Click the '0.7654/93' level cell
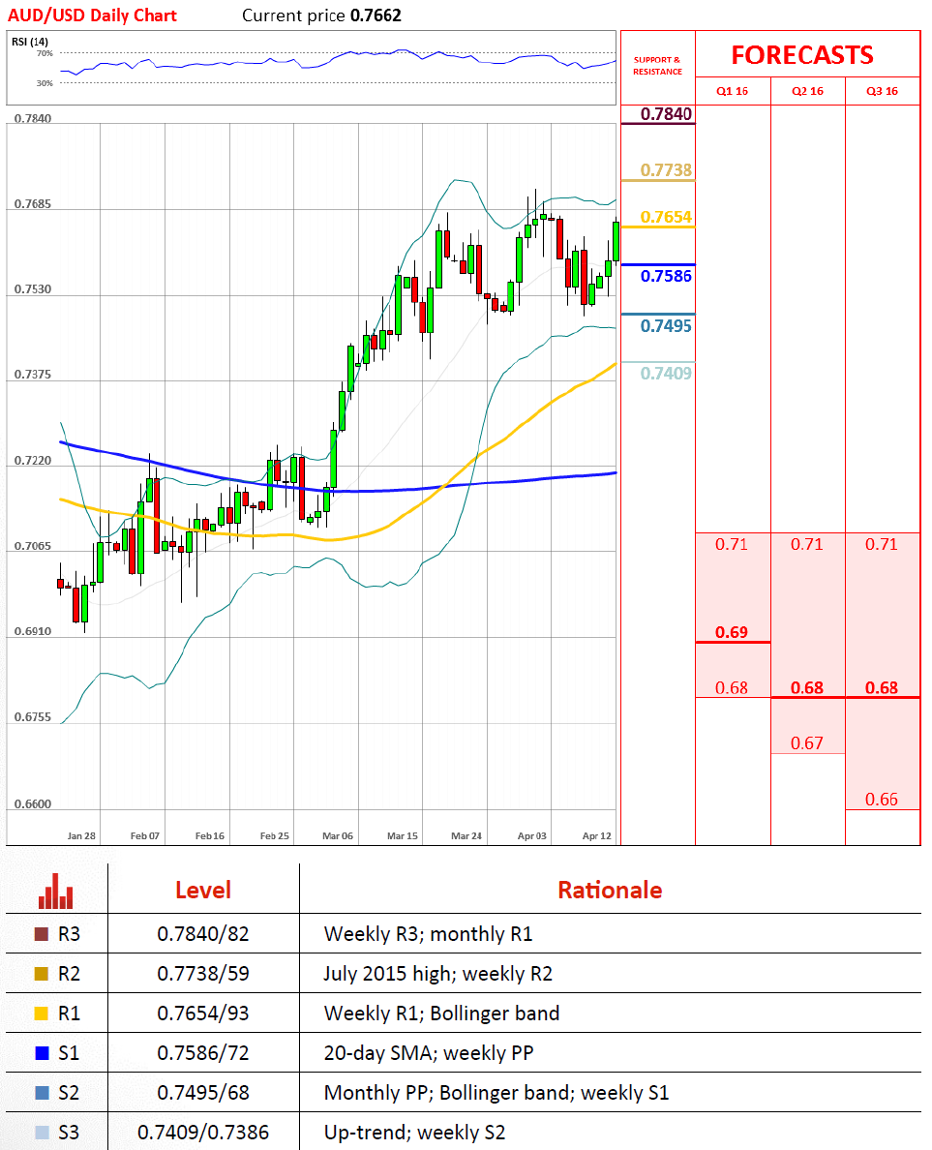The image size is (932, 1150). tap(203, 1013)
